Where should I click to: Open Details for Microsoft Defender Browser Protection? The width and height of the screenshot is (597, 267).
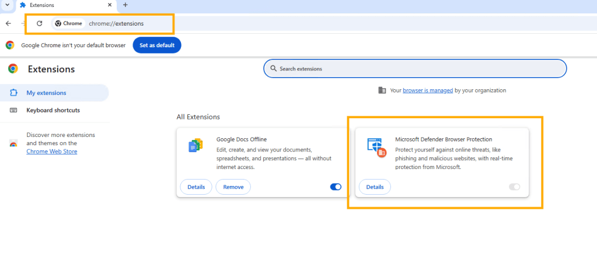375,187
